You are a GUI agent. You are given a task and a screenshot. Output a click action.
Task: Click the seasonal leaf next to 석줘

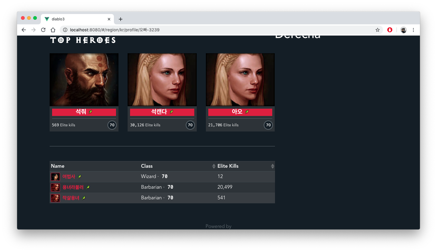[x=90, y=112]
